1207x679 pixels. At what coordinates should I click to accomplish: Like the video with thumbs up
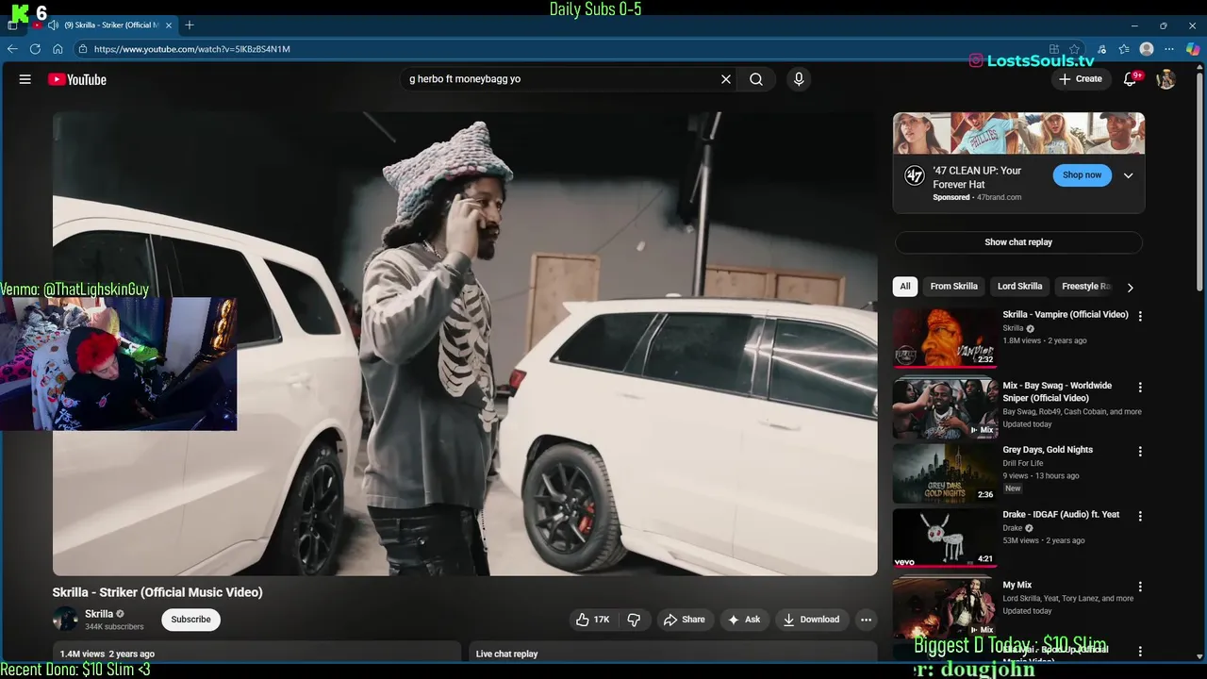point(593,620)
